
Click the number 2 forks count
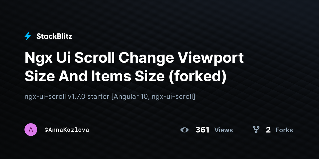(268, 130)
